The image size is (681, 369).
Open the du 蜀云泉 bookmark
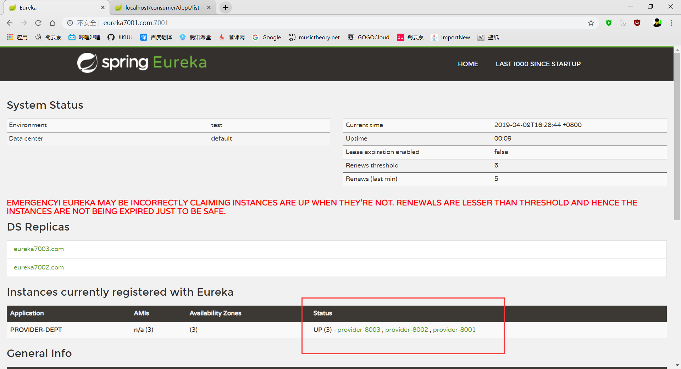tap(410, 37)
